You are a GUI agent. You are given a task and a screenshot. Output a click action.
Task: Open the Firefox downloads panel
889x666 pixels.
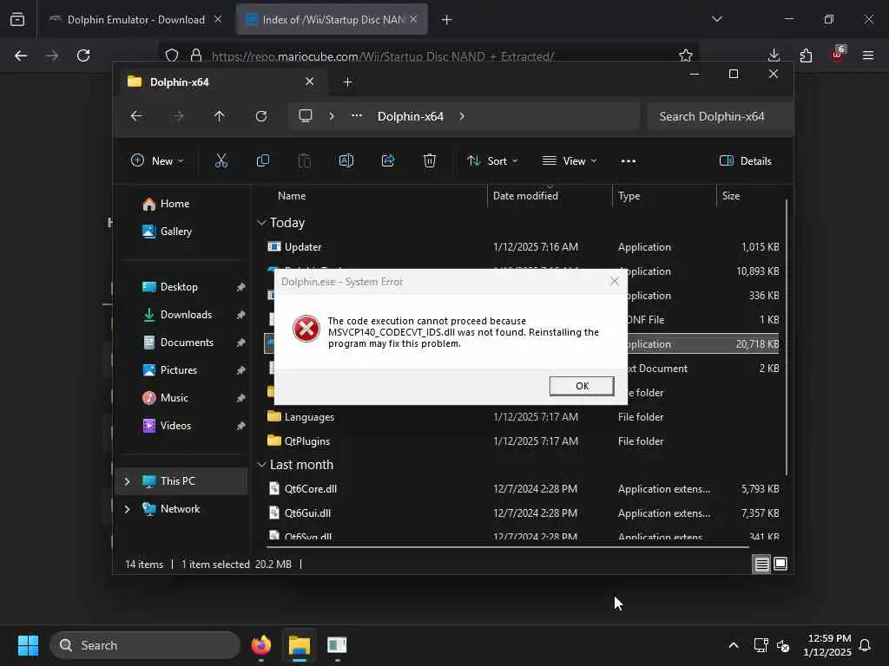point(774,55)
